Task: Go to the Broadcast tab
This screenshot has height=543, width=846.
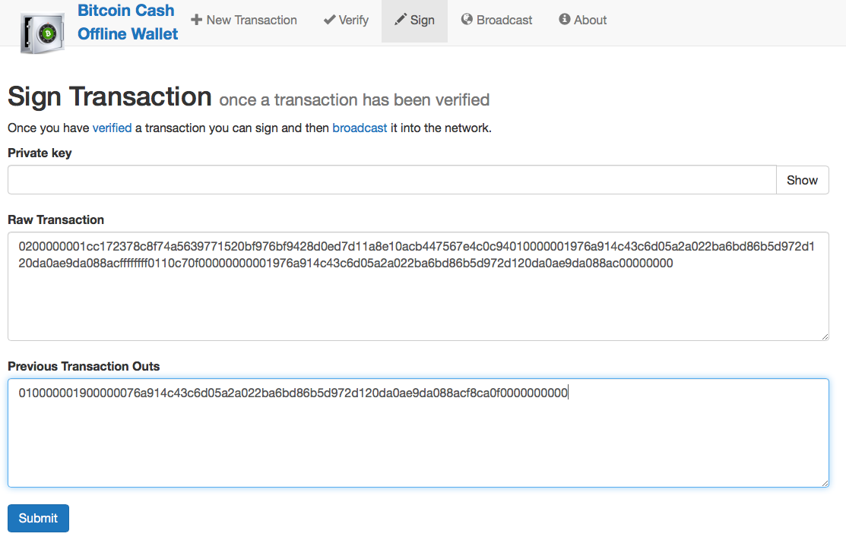Action: 496,20
